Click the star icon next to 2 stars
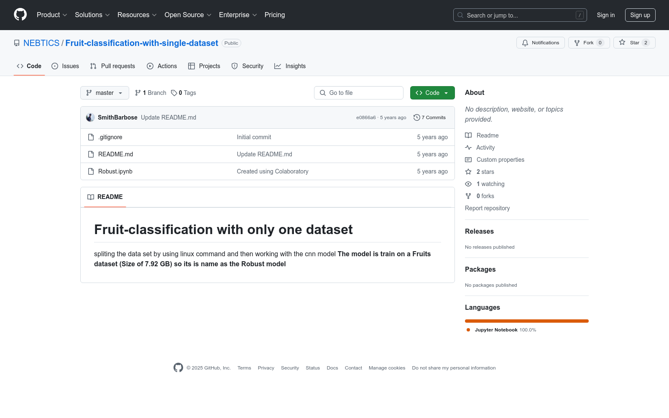The height and width of the screenshot is (418, 669). (468, 172)
